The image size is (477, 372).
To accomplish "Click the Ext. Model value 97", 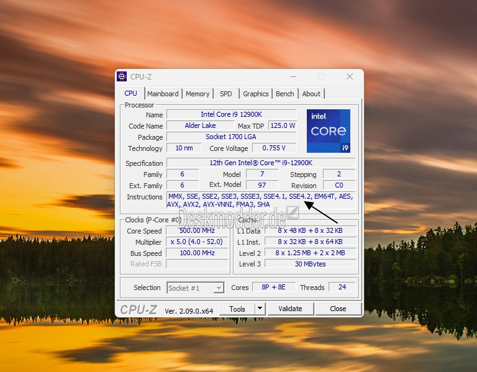I will click(x=262, y=185).
